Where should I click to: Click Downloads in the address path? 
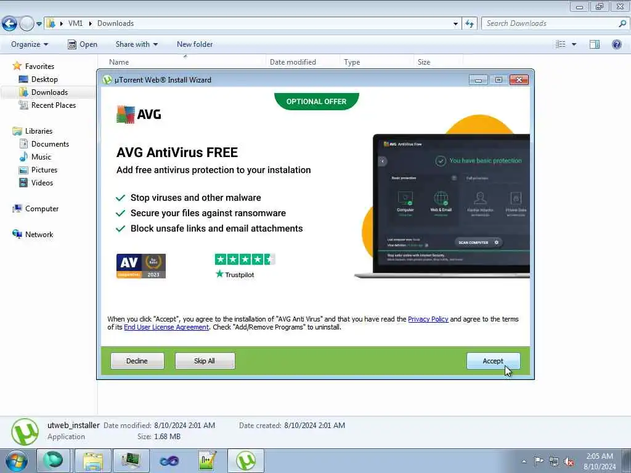(x=115, y=23)
